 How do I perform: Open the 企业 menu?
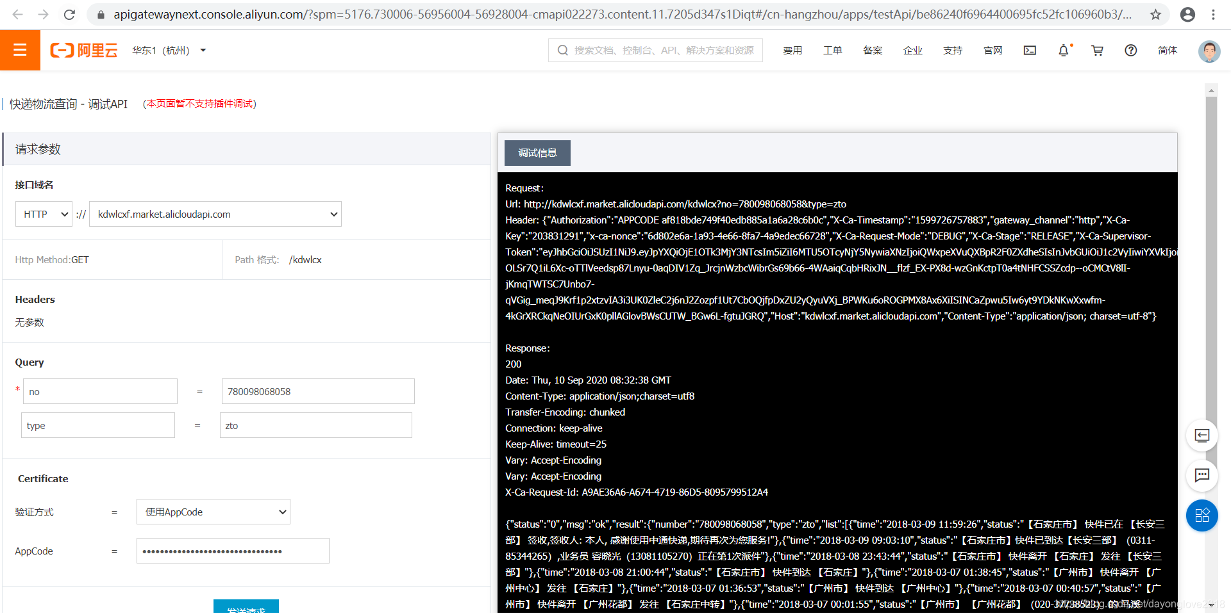click(x=912, y=50)
